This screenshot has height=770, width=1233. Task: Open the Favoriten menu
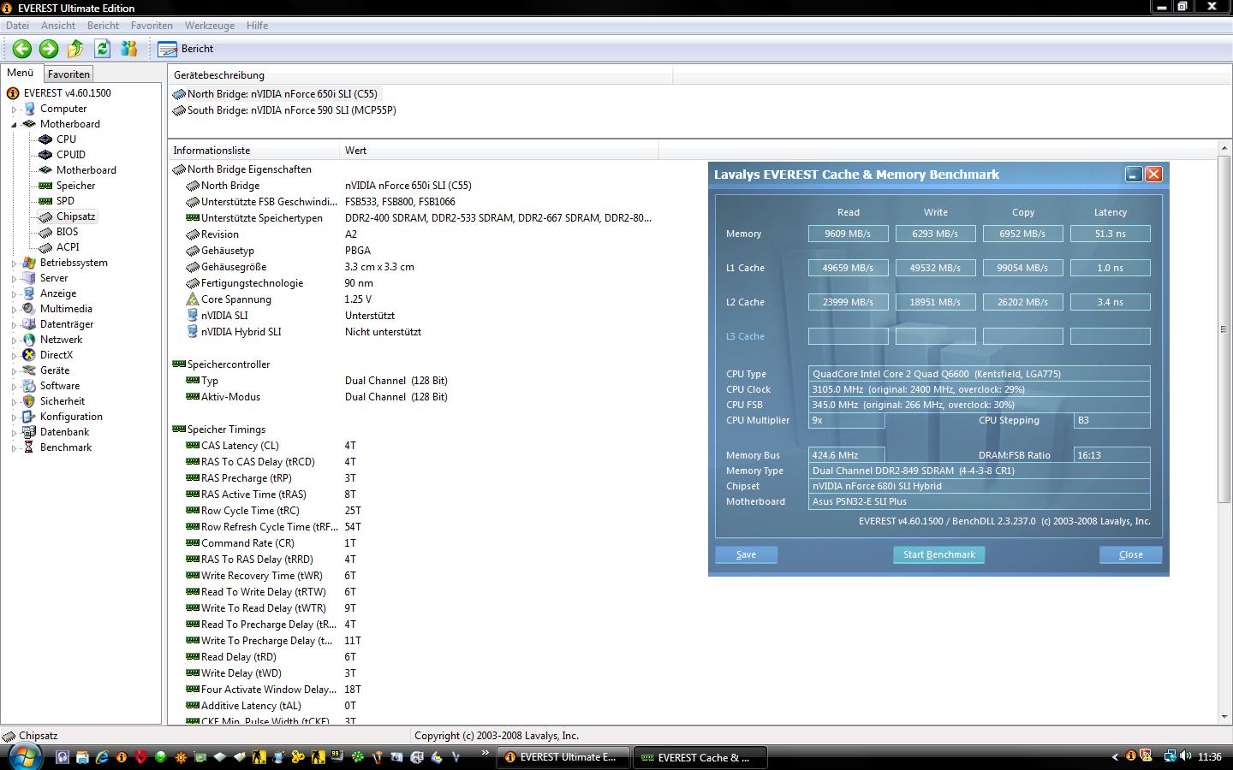pos(152,26)
